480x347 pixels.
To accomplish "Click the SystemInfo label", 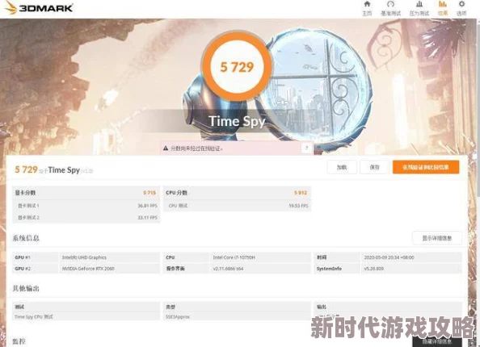I will 329,269.
